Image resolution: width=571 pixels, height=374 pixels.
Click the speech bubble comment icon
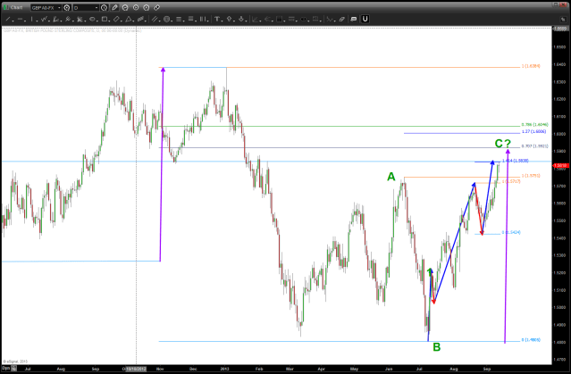coord(353,19)
